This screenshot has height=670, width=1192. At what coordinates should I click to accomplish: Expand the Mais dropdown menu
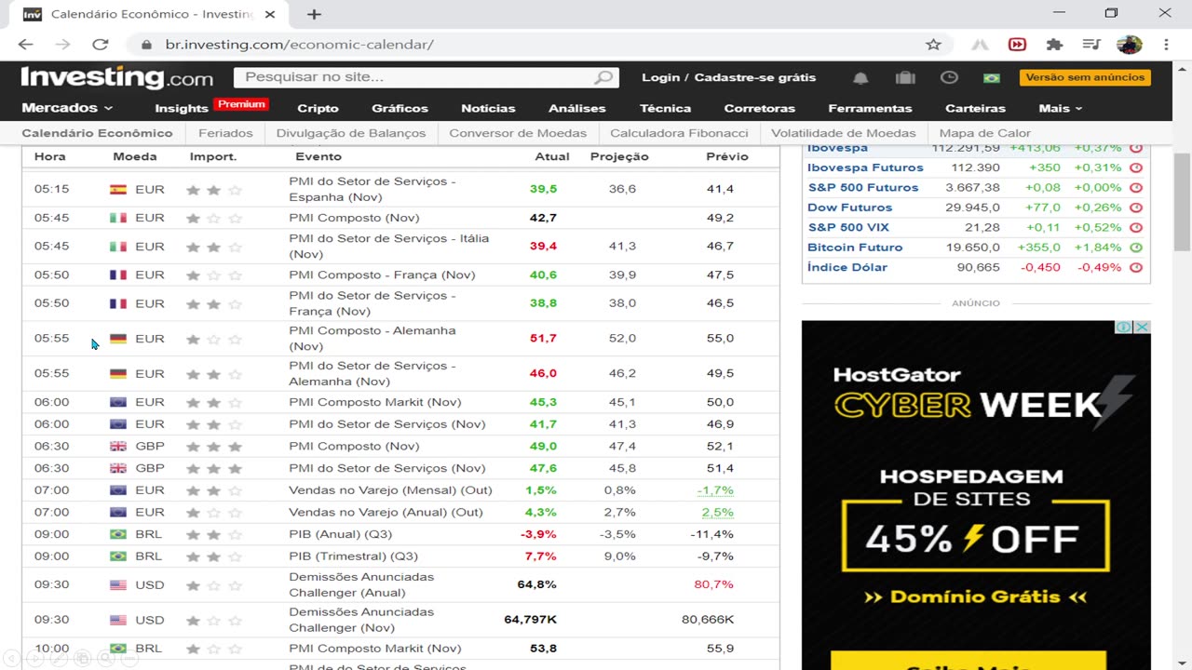(x=1061, y=108)
